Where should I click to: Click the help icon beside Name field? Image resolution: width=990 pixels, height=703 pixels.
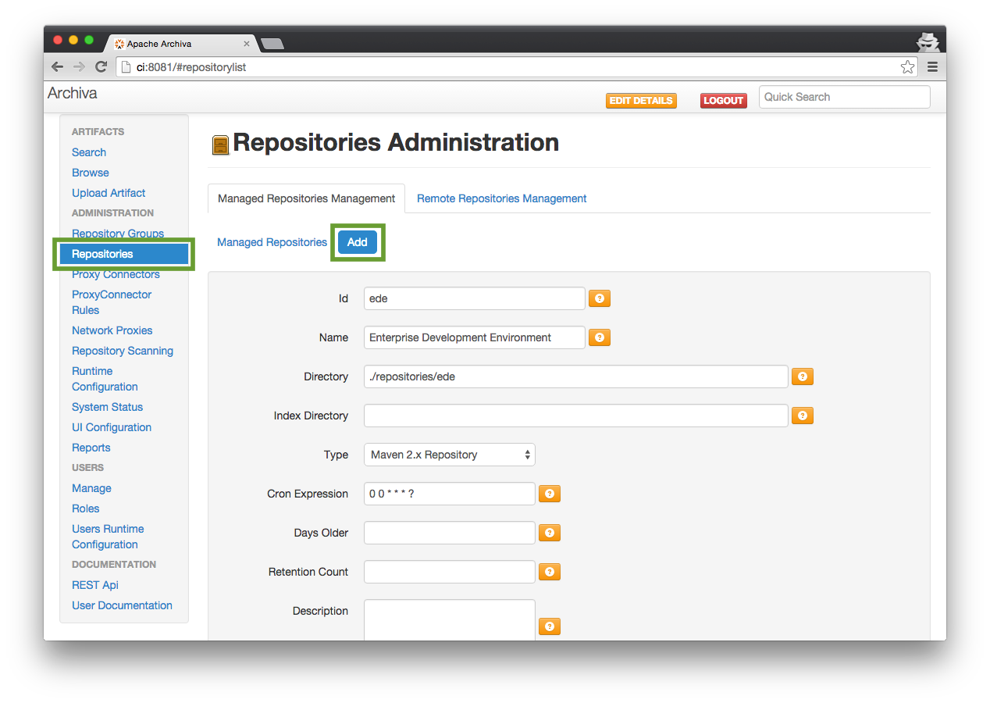[600, 337]
